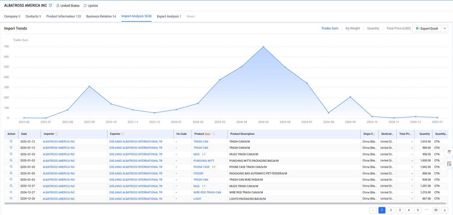Screen dimensions: 453x215
Task: Open Product Information 120 tab
Action: [63, 16]
